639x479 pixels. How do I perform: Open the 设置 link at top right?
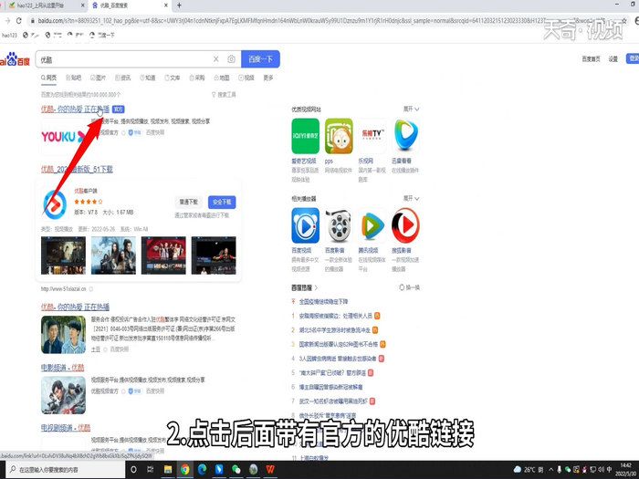613,59
